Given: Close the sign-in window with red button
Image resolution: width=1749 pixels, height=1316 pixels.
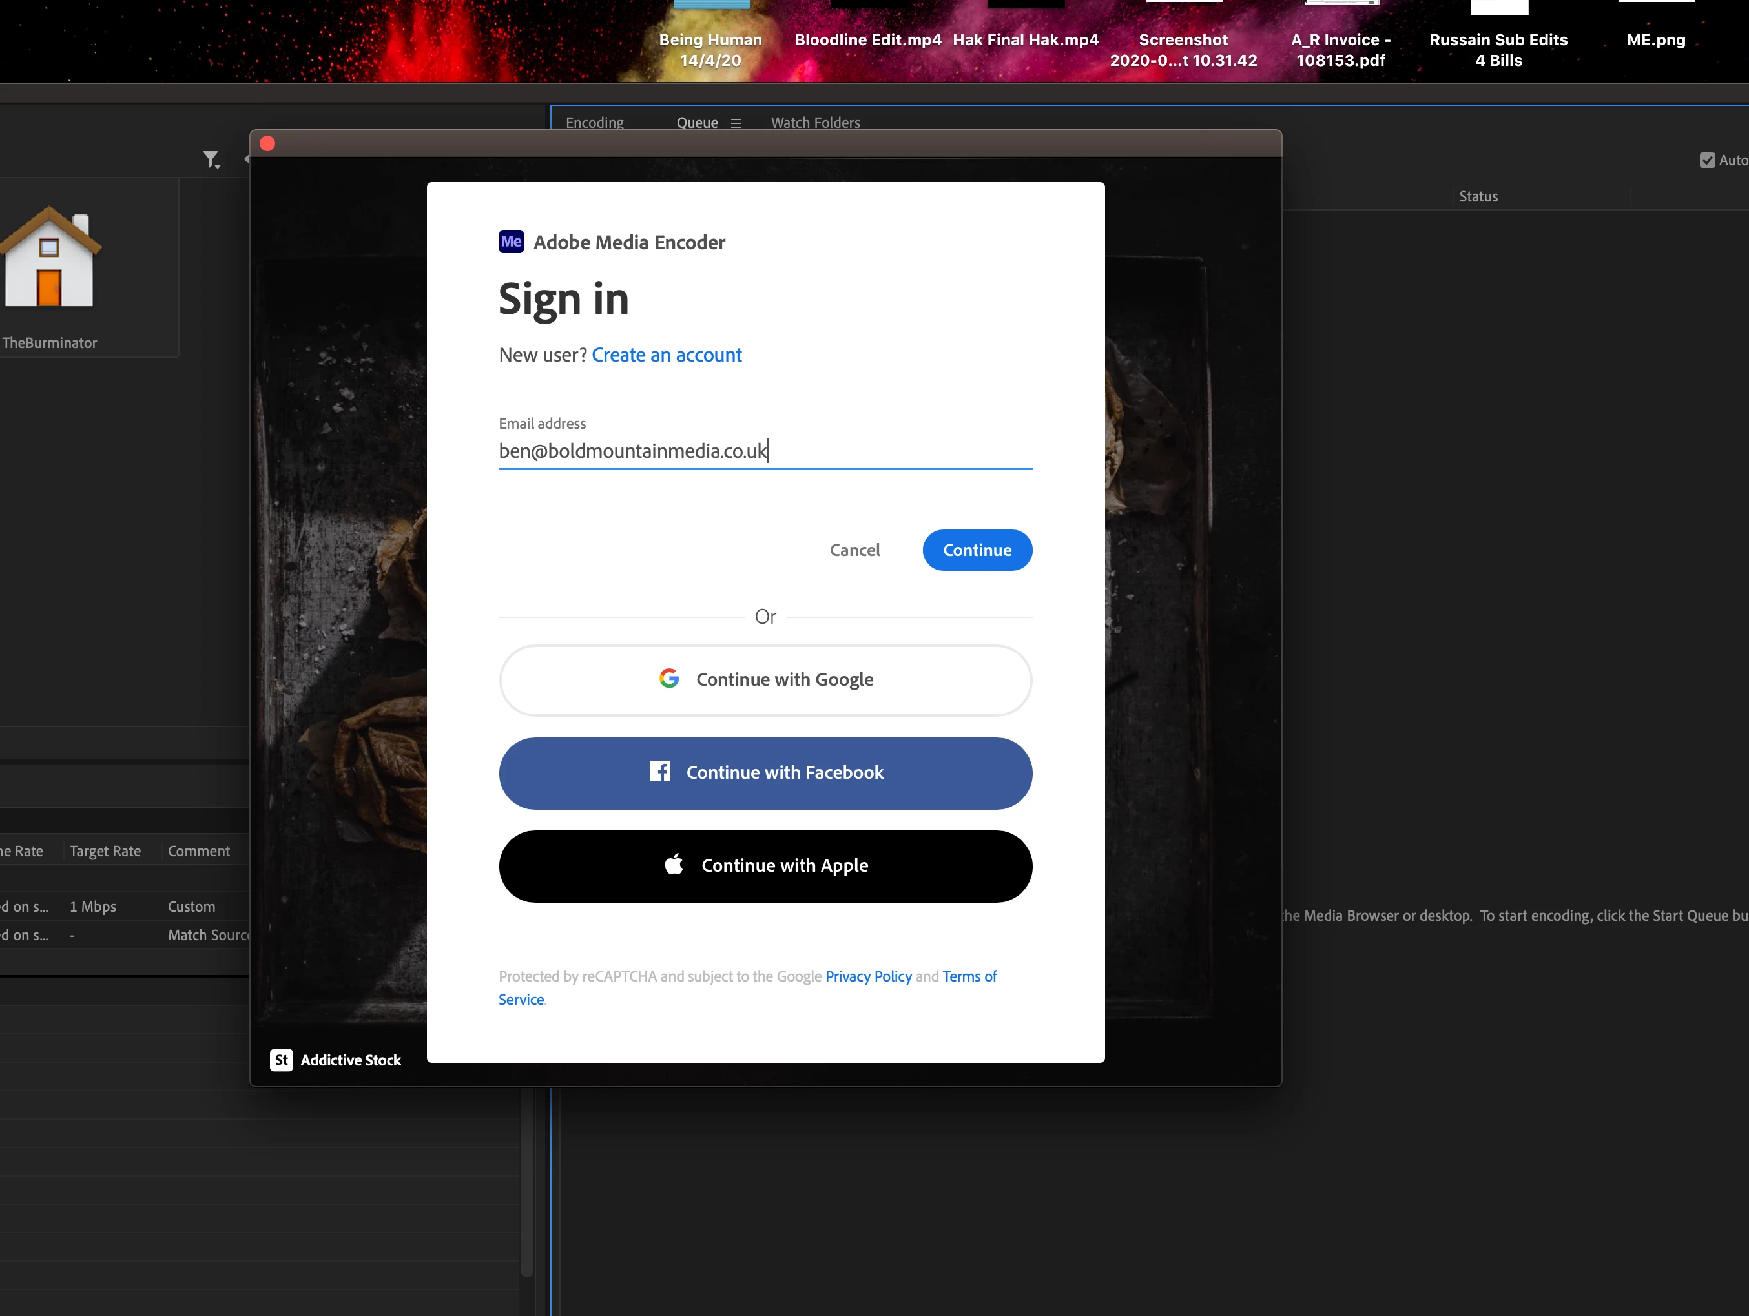Looking at the screenshot, I should 267,144.
